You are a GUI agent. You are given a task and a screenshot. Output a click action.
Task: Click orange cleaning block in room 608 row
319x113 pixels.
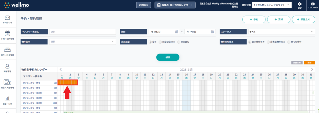pyautogui.click(x=68, y=83)
